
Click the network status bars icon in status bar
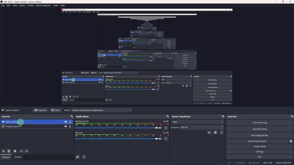coord(229,163)
